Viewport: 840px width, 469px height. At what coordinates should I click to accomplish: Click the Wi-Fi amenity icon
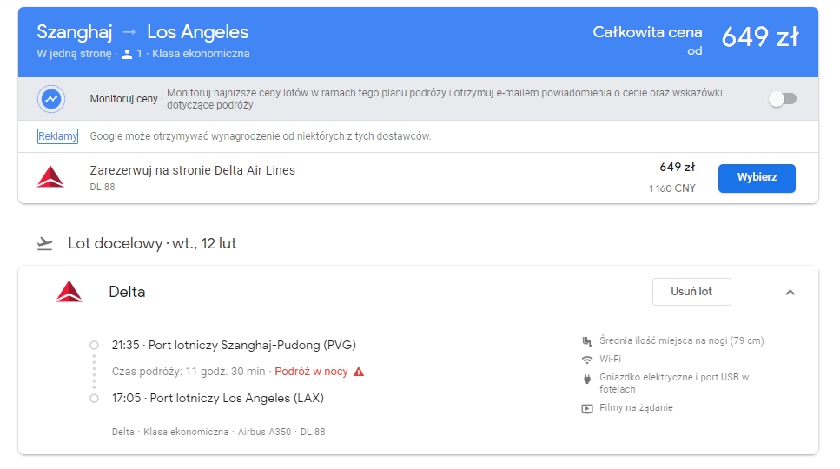click(x=587, y=360)
